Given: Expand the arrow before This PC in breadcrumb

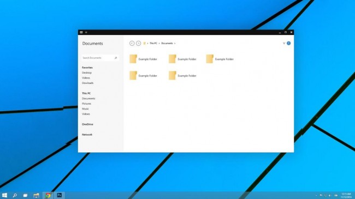Looking at the screenshot, I should click(147, 43).
